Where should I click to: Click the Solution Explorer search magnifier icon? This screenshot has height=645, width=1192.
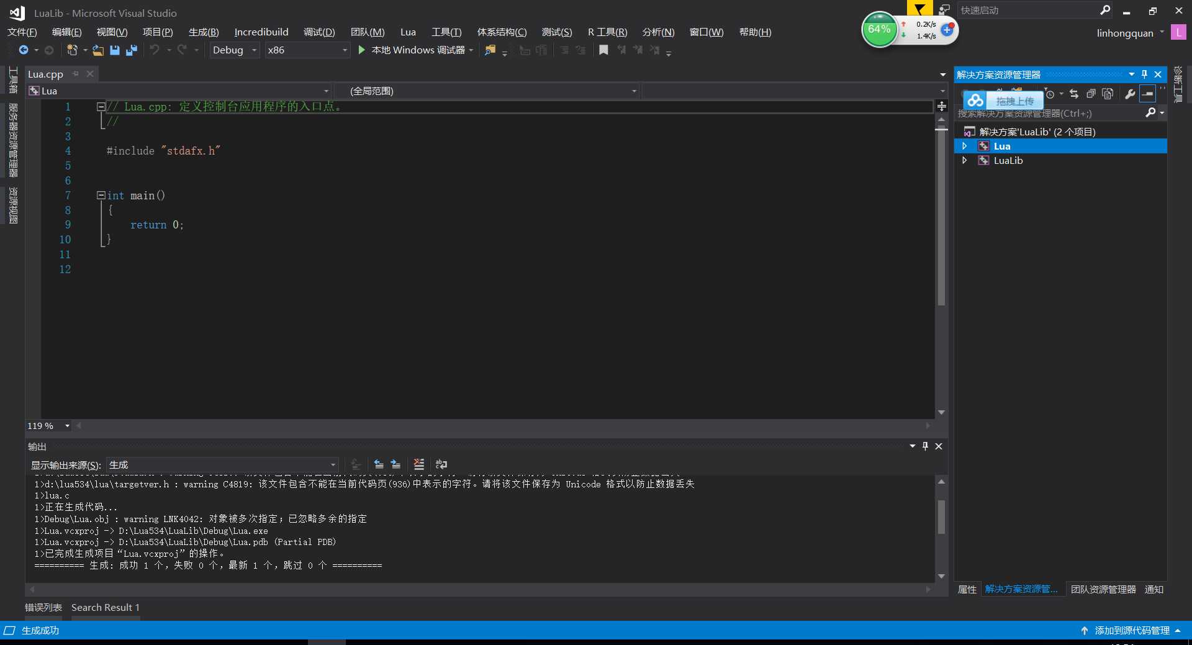point(1150,112)
